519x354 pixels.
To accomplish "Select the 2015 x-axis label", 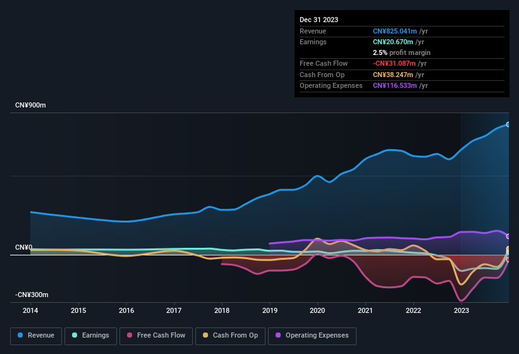I will pos(78,310).
